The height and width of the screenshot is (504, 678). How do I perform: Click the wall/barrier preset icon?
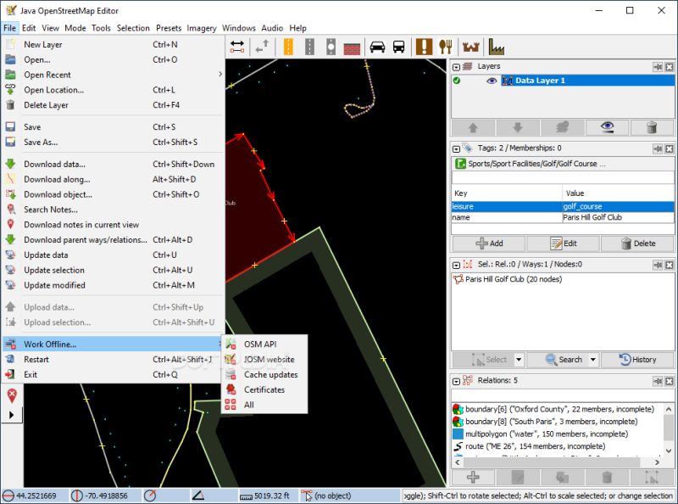point(350,47)
